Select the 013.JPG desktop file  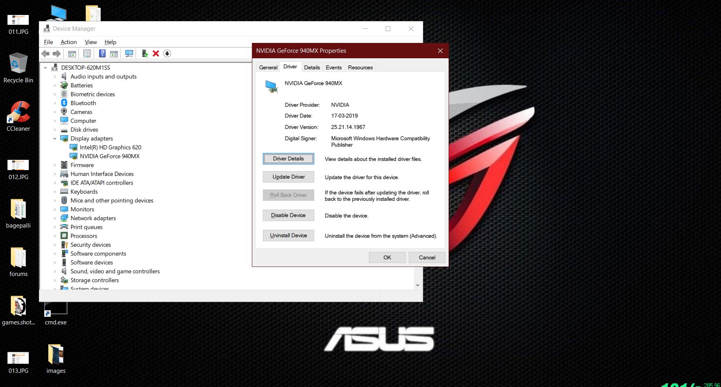click(18, 363)
